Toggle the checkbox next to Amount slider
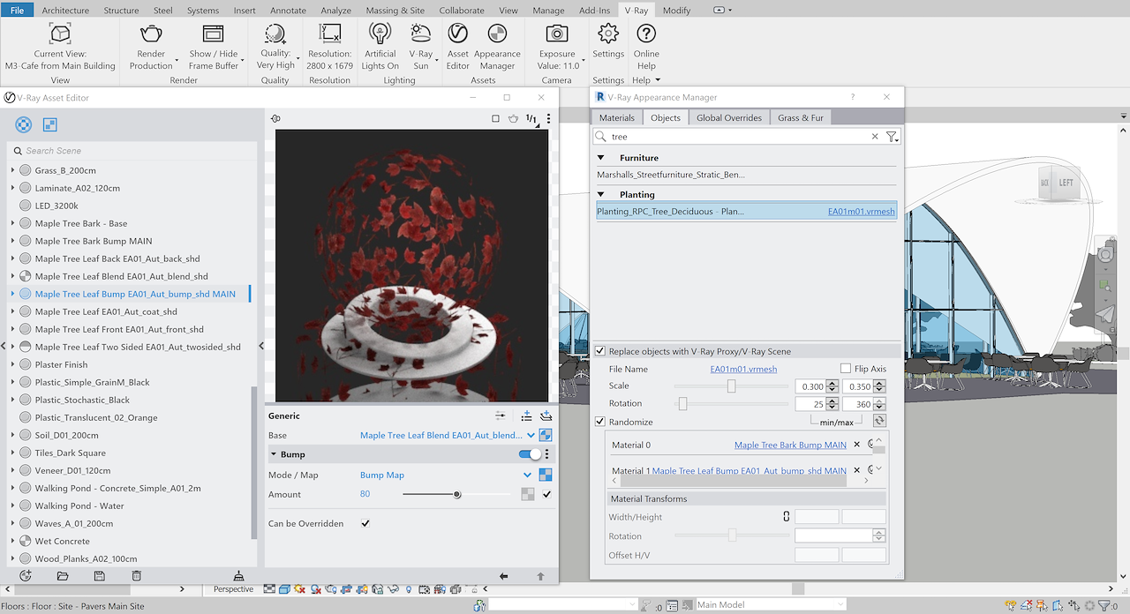 [x=546, y=494]
